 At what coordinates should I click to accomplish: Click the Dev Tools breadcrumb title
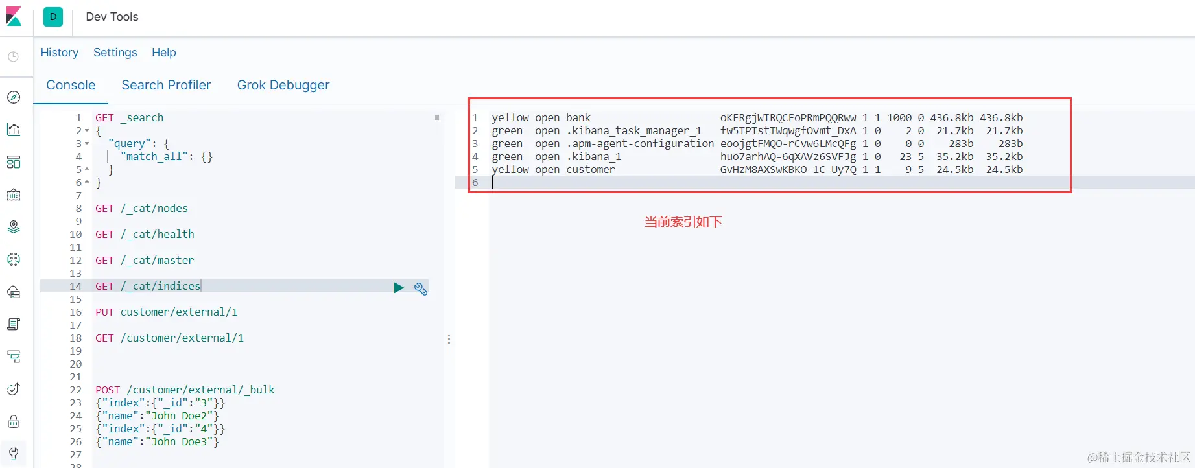click(x=112, y=17)
